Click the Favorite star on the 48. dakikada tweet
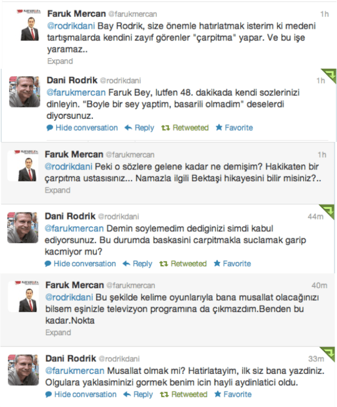 tap(219, 128)
